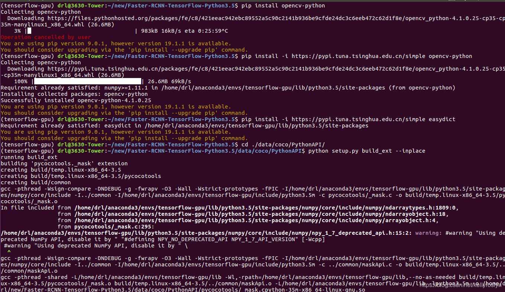Click 'Successfully installed opencv-python-4.1.0.25' line
The image size is (505, 292).
point(76,100)
